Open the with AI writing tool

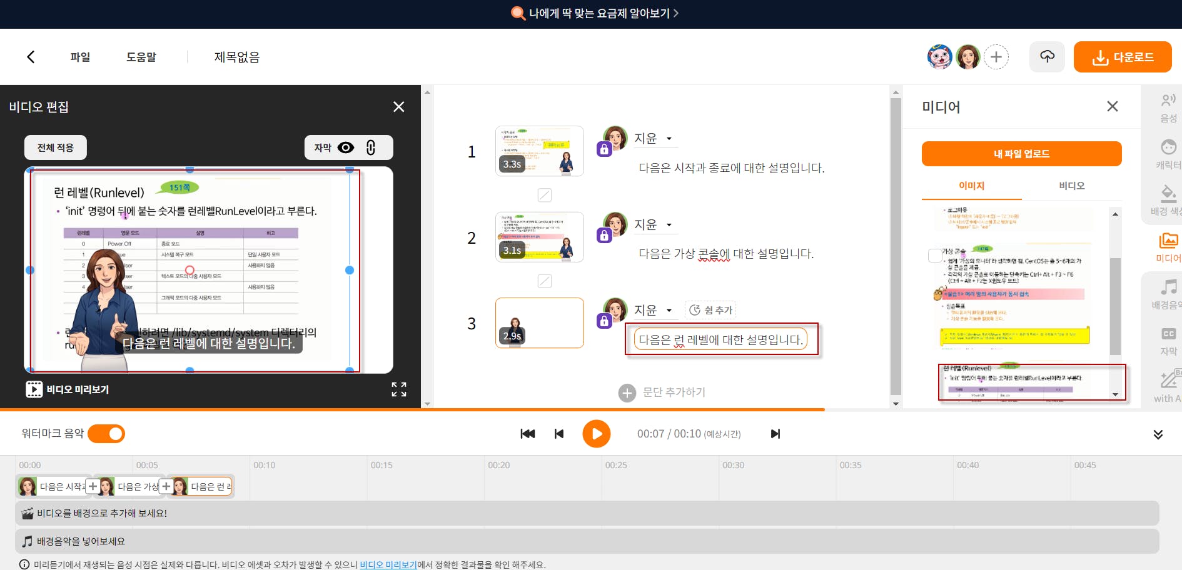[1168, 387]
